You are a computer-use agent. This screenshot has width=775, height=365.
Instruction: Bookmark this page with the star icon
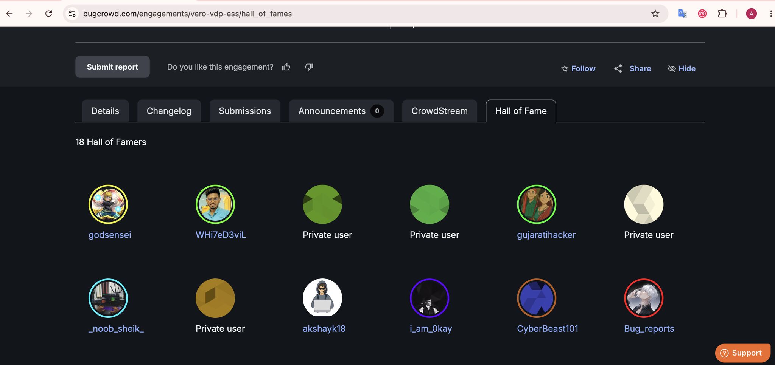click(655, 14)
